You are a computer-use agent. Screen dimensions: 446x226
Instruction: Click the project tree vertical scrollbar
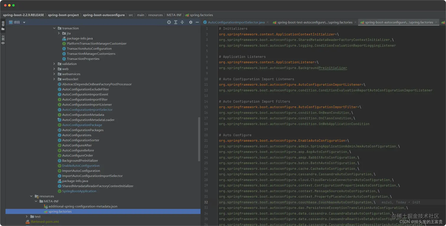pos(199,139)
